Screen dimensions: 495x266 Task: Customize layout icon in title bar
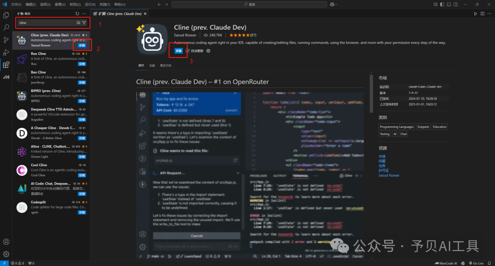tap(435, 5)
